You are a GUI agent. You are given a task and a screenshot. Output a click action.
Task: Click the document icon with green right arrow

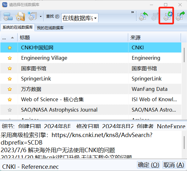point(180,16)
